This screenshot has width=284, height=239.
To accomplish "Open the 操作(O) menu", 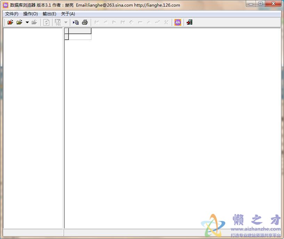I will (30, 14).
